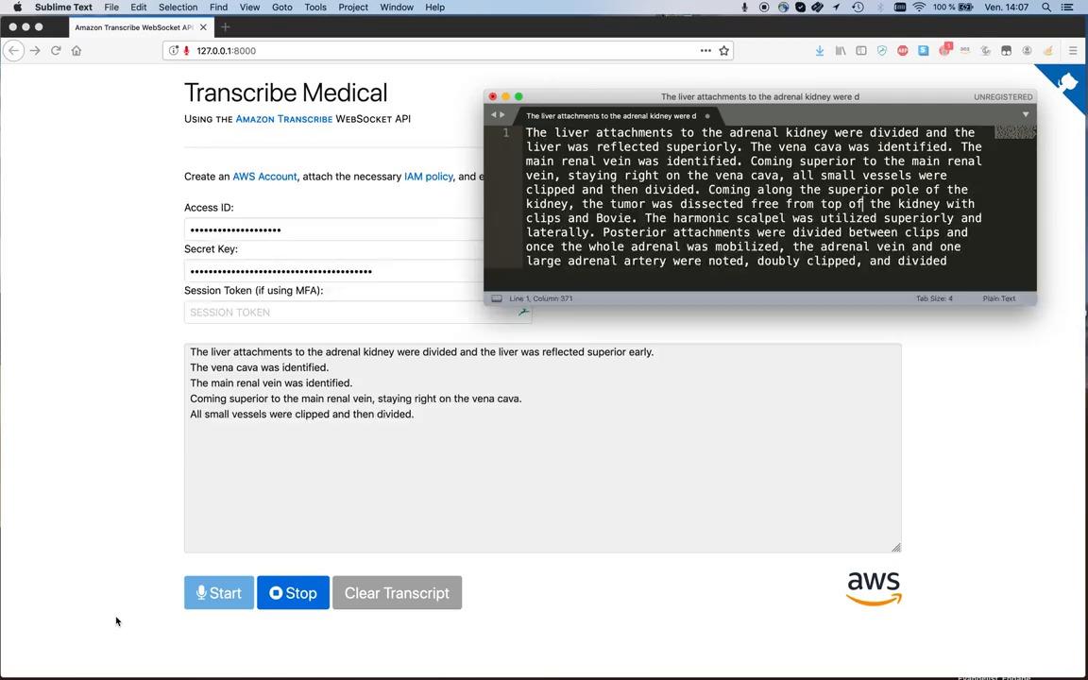
Task: Click the browser address bar URL 127.0.0.1:8000
Action: [x=227, y=51]
